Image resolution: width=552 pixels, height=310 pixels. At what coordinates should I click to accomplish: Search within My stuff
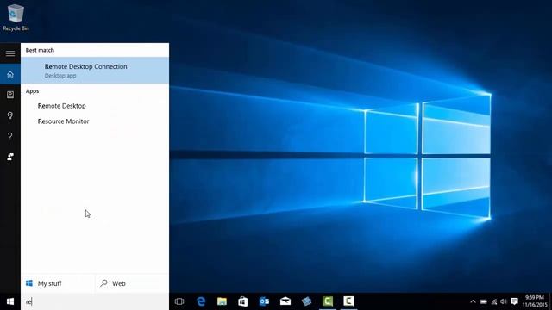tap(58, 283)
